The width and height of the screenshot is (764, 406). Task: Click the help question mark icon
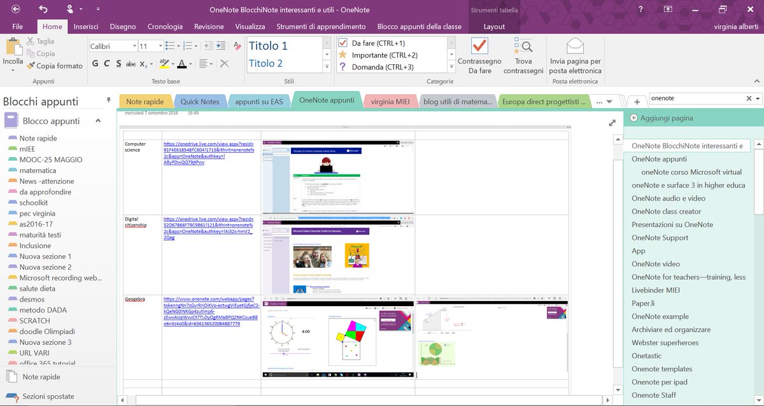click(x=640, y=9)
